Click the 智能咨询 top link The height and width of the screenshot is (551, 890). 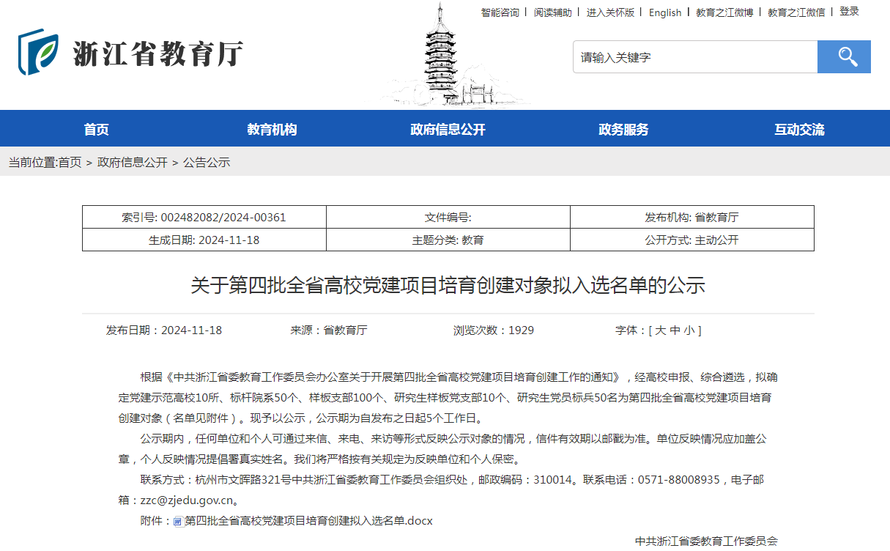(500, 12)
